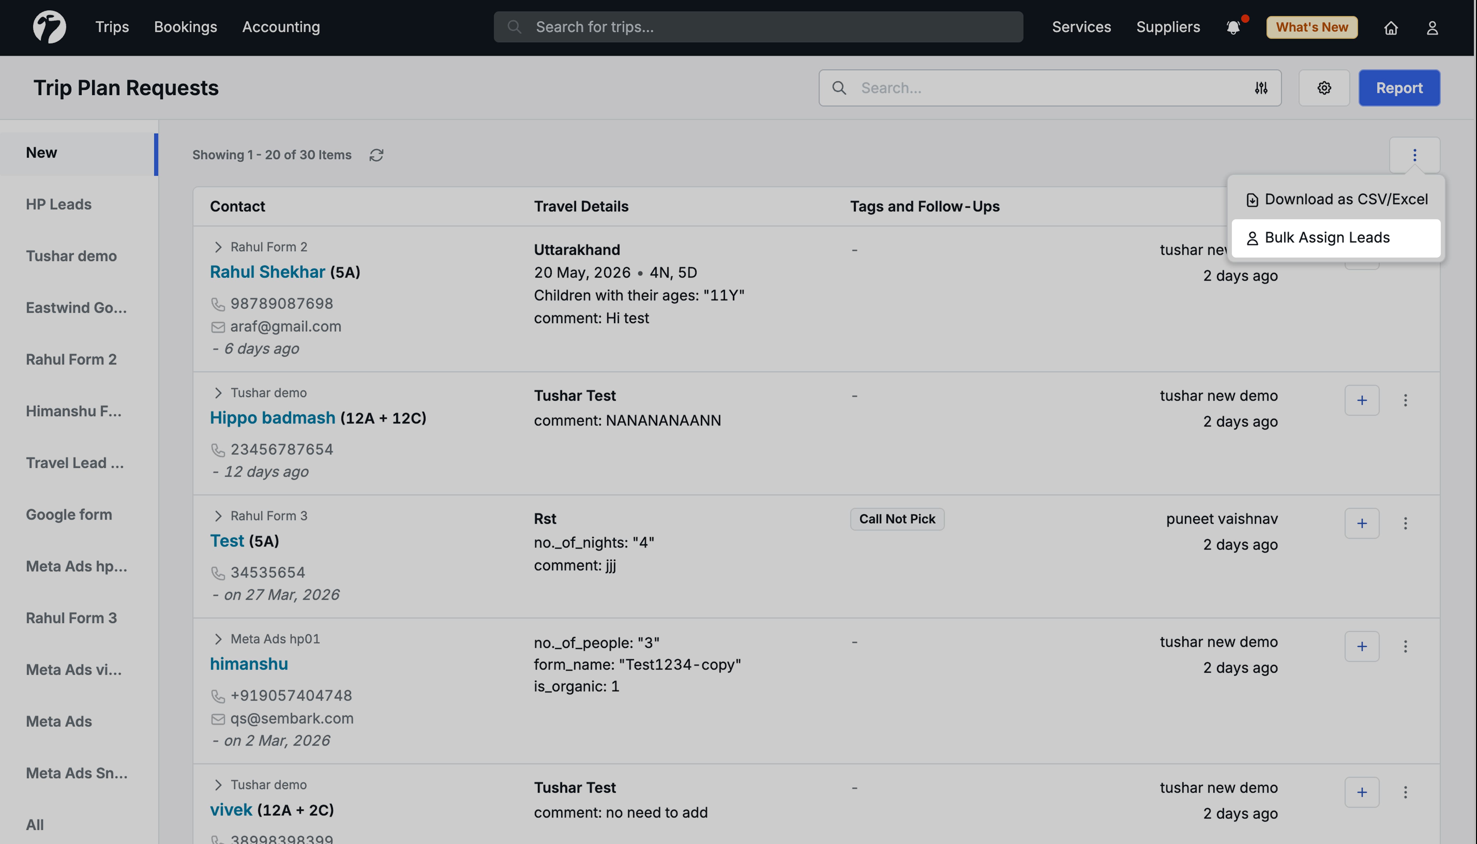Open more options for vivek row

[1405, 792]
